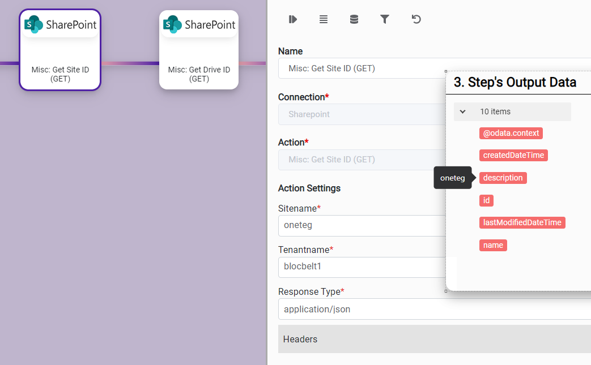Click the database stack icon
Image resolution: width=591 pixels, height=365 pixels.
pyautogui.click(x=354, y=20)
